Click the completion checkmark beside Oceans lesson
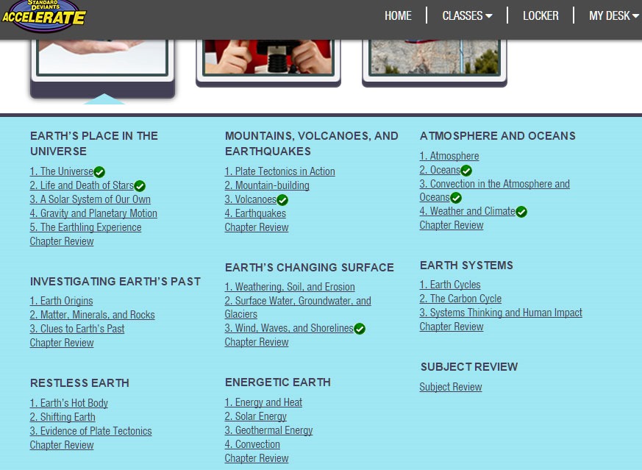Viewport: 642px width, 470px height. click(466, 171)
